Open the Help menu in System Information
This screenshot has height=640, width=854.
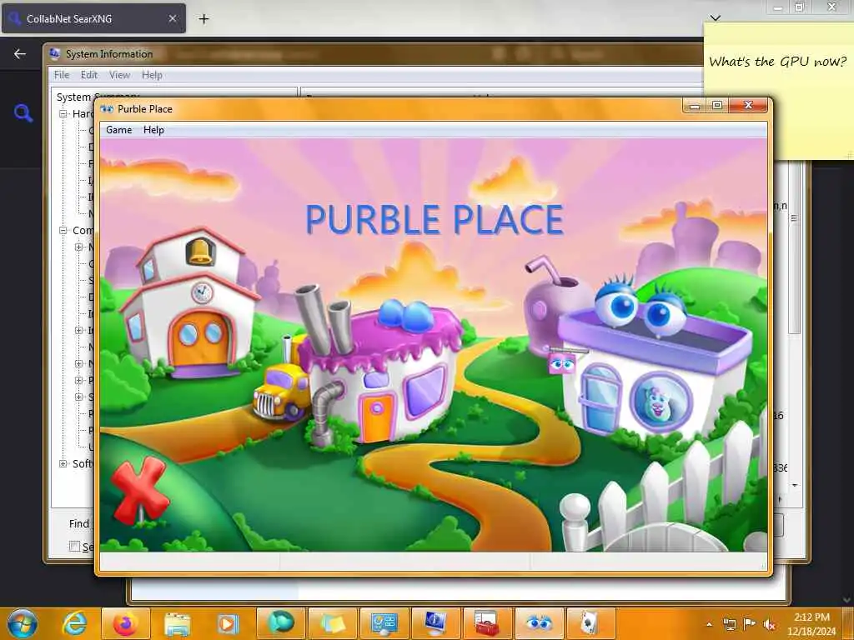pyautogui.click(x=152, y=75)
